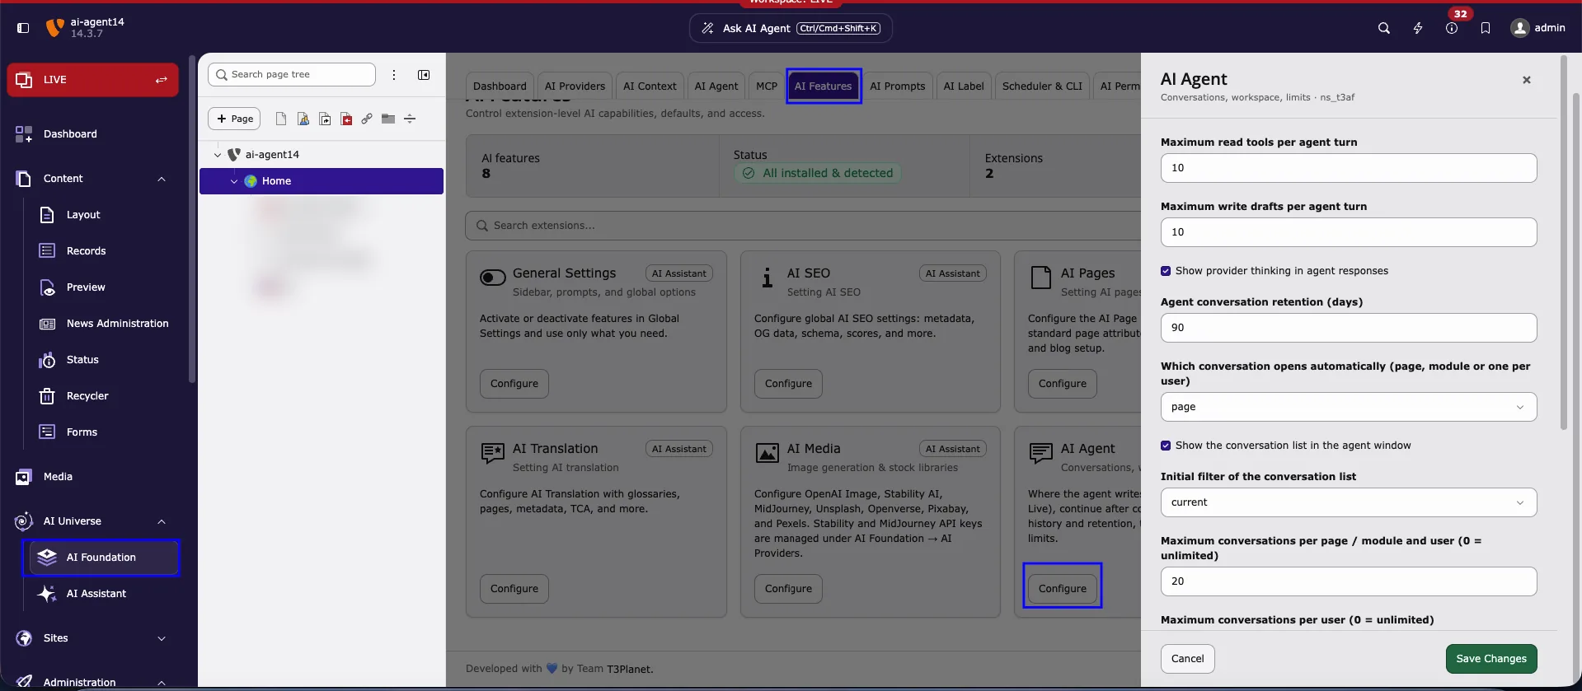Open the flush cache lightning icon
This screenshot has height=691, width=1582.
point(1418,28)
